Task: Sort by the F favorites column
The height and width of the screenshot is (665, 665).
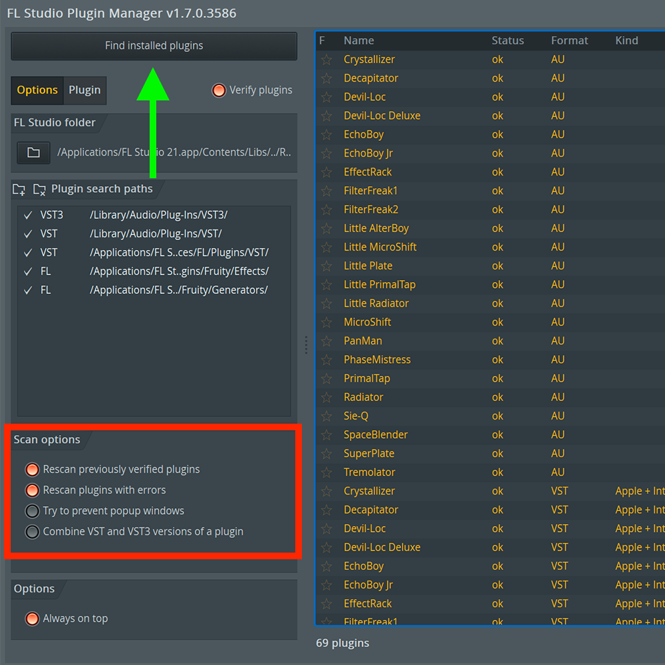Action: click(x=322, y=41)
